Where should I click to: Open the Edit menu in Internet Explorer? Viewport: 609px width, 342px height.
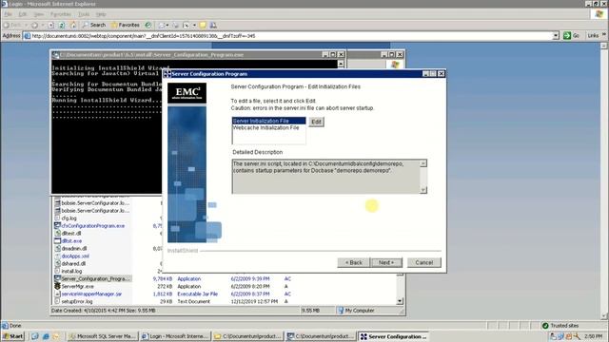23,14
